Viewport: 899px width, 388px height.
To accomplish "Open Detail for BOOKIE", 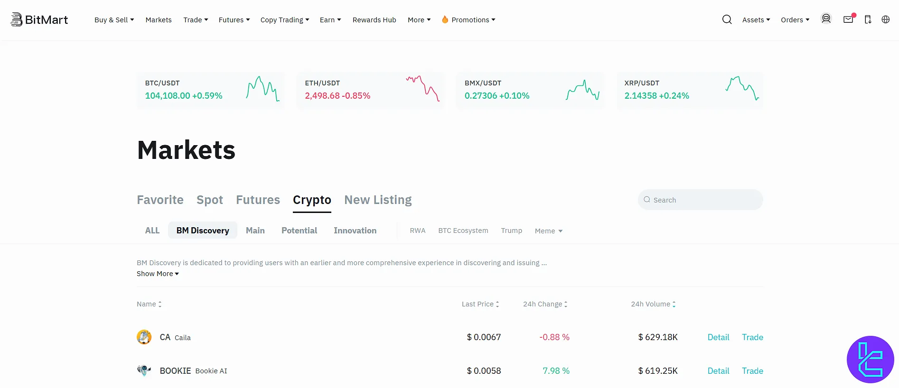I will 718,371.
